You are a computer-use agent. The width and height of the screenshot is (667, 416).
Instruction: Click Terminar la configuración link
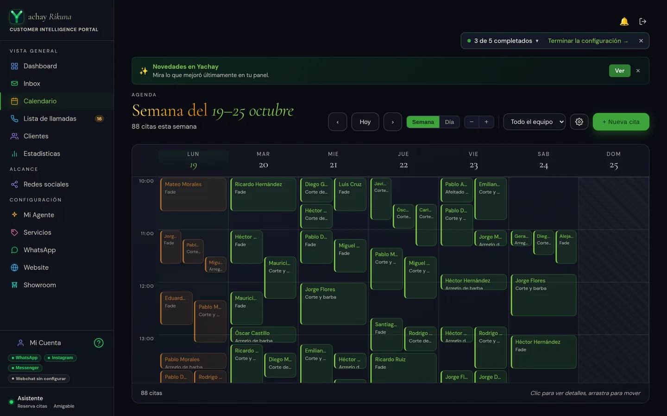[588, 41]
